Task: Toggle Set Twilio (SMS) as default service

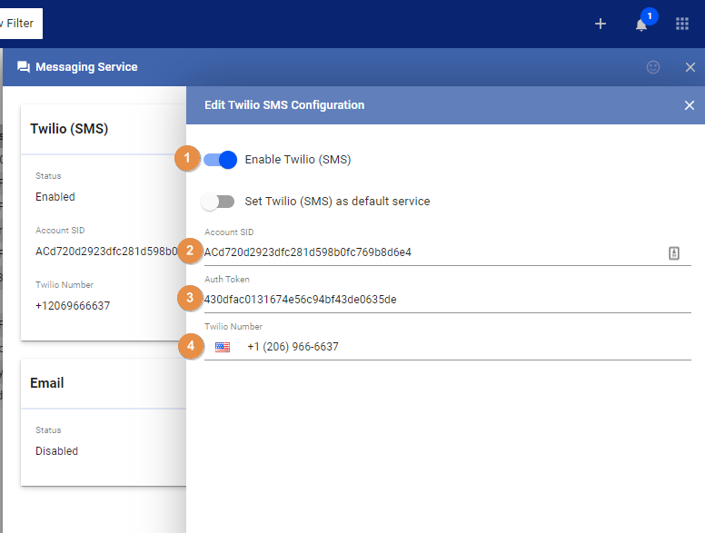Action: (x=218, y=202)
